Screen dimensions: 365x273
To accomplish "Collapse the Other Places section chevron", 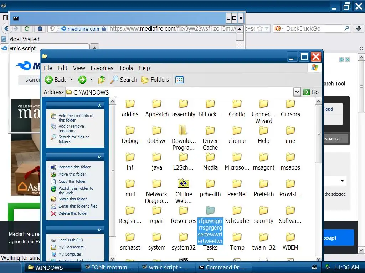I will [x=99, y=230].
